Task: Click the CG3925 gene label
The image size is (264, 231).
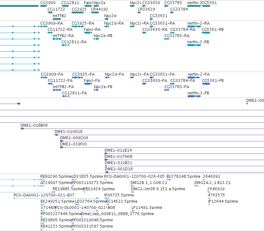Action: [x=79, y=9]
